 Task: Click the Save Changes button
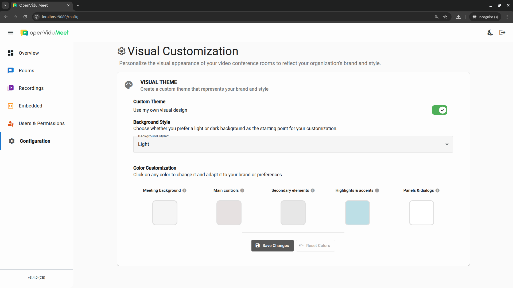click(272, 246)
